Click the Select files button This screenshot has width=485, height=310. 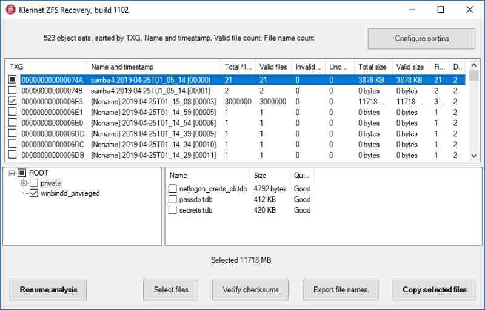170,290
